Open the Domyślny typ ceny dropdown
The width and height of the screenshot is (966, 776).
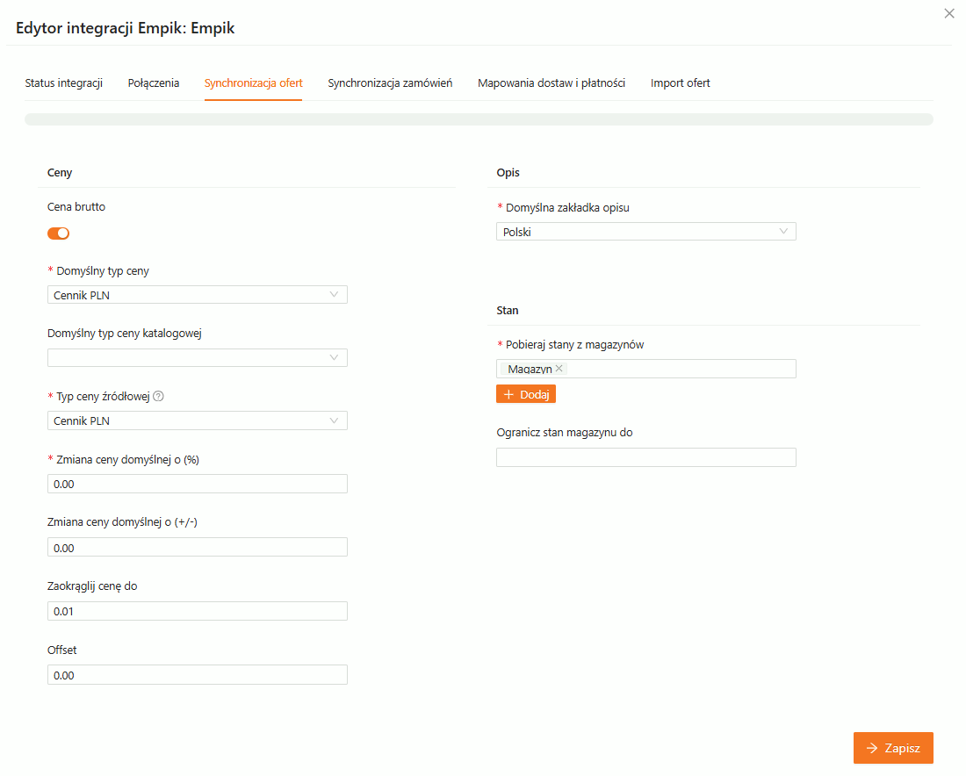197,295
